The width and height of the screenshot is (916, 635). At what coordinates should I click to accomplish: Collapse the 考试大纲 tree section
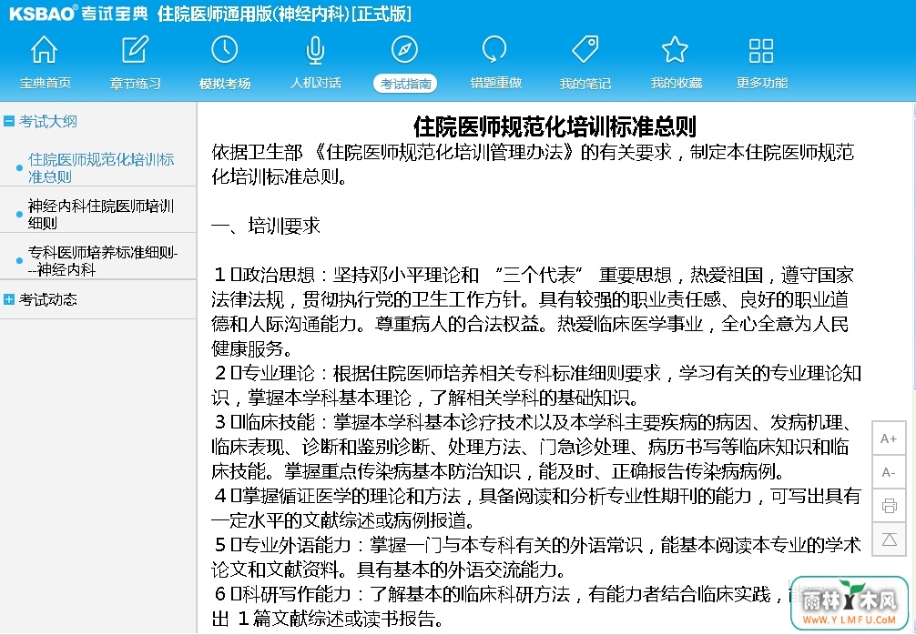9,121
